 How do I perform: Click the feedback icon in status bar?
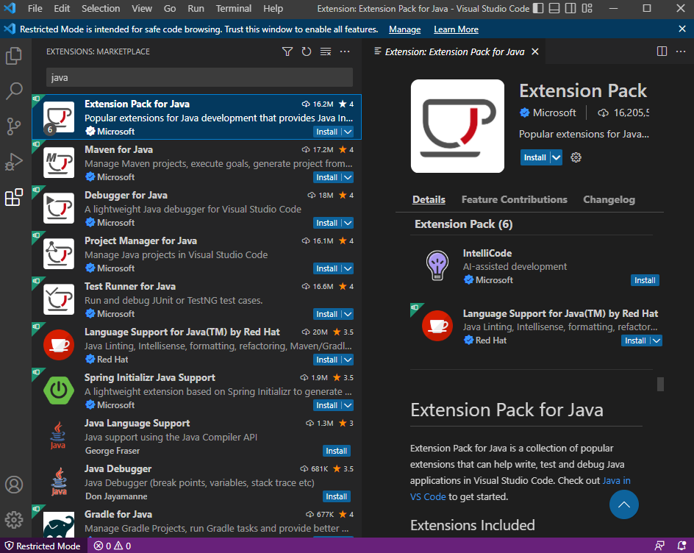659,546
